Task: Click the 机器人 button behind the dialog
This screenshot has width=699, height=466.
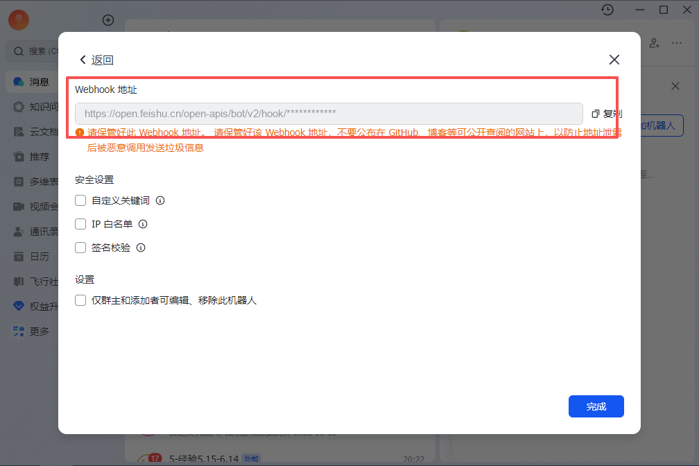Action: point(662,126)
